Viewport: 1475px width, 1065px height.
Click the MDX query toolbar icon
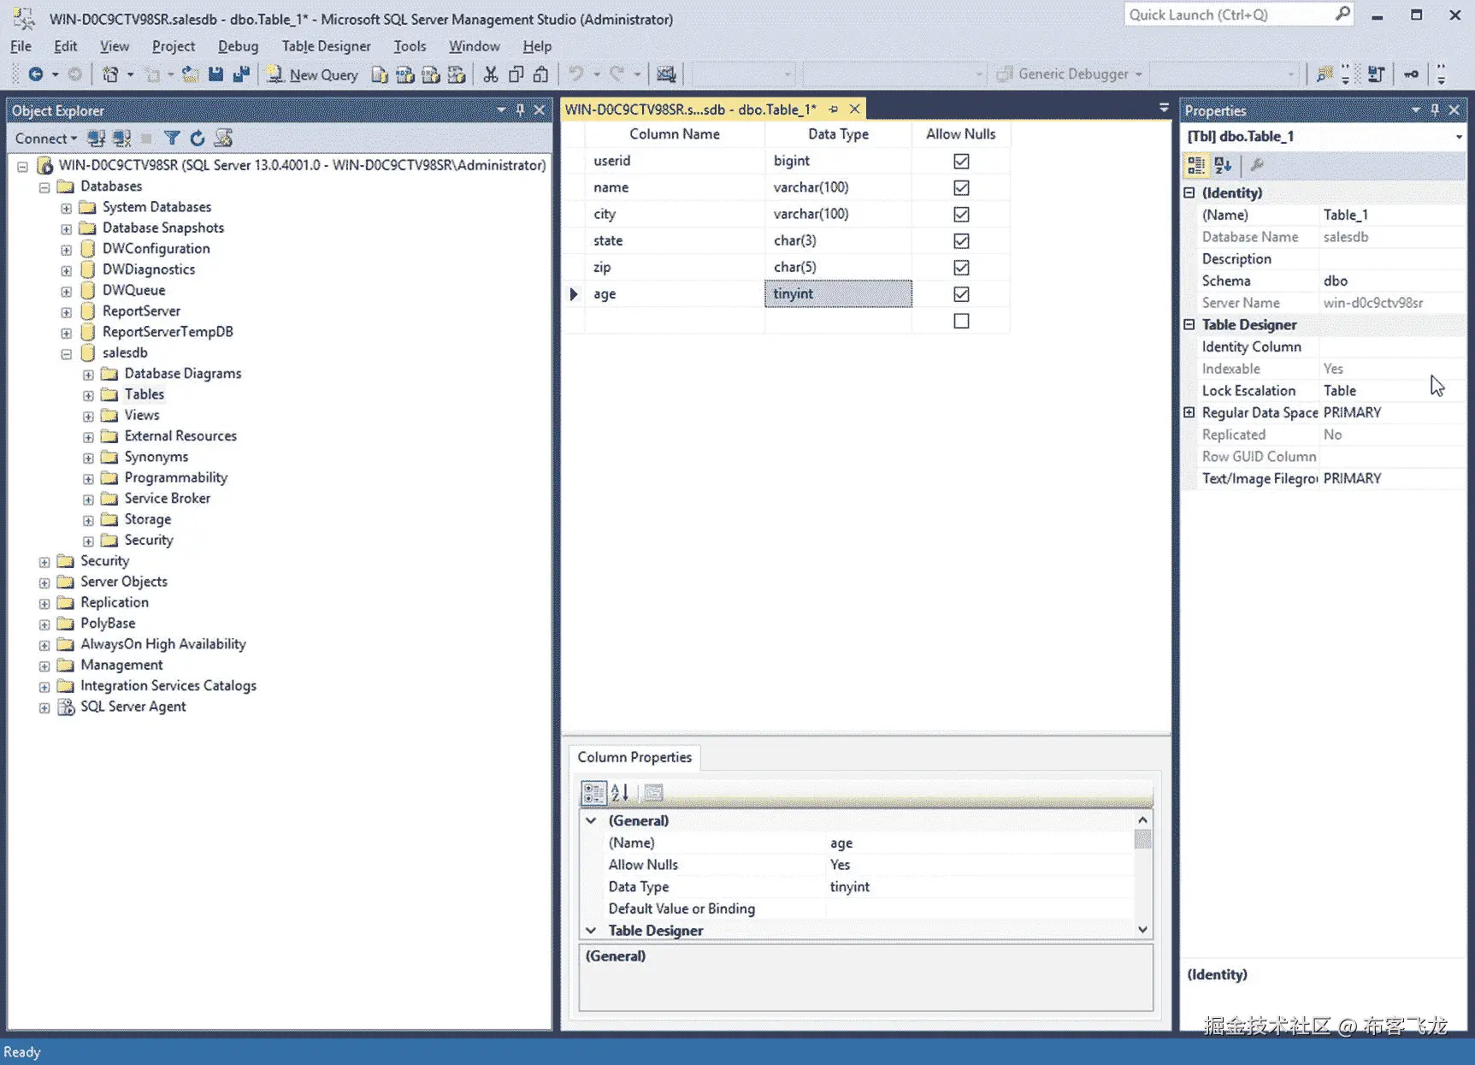pyautogui.click(x=405, y=74)
